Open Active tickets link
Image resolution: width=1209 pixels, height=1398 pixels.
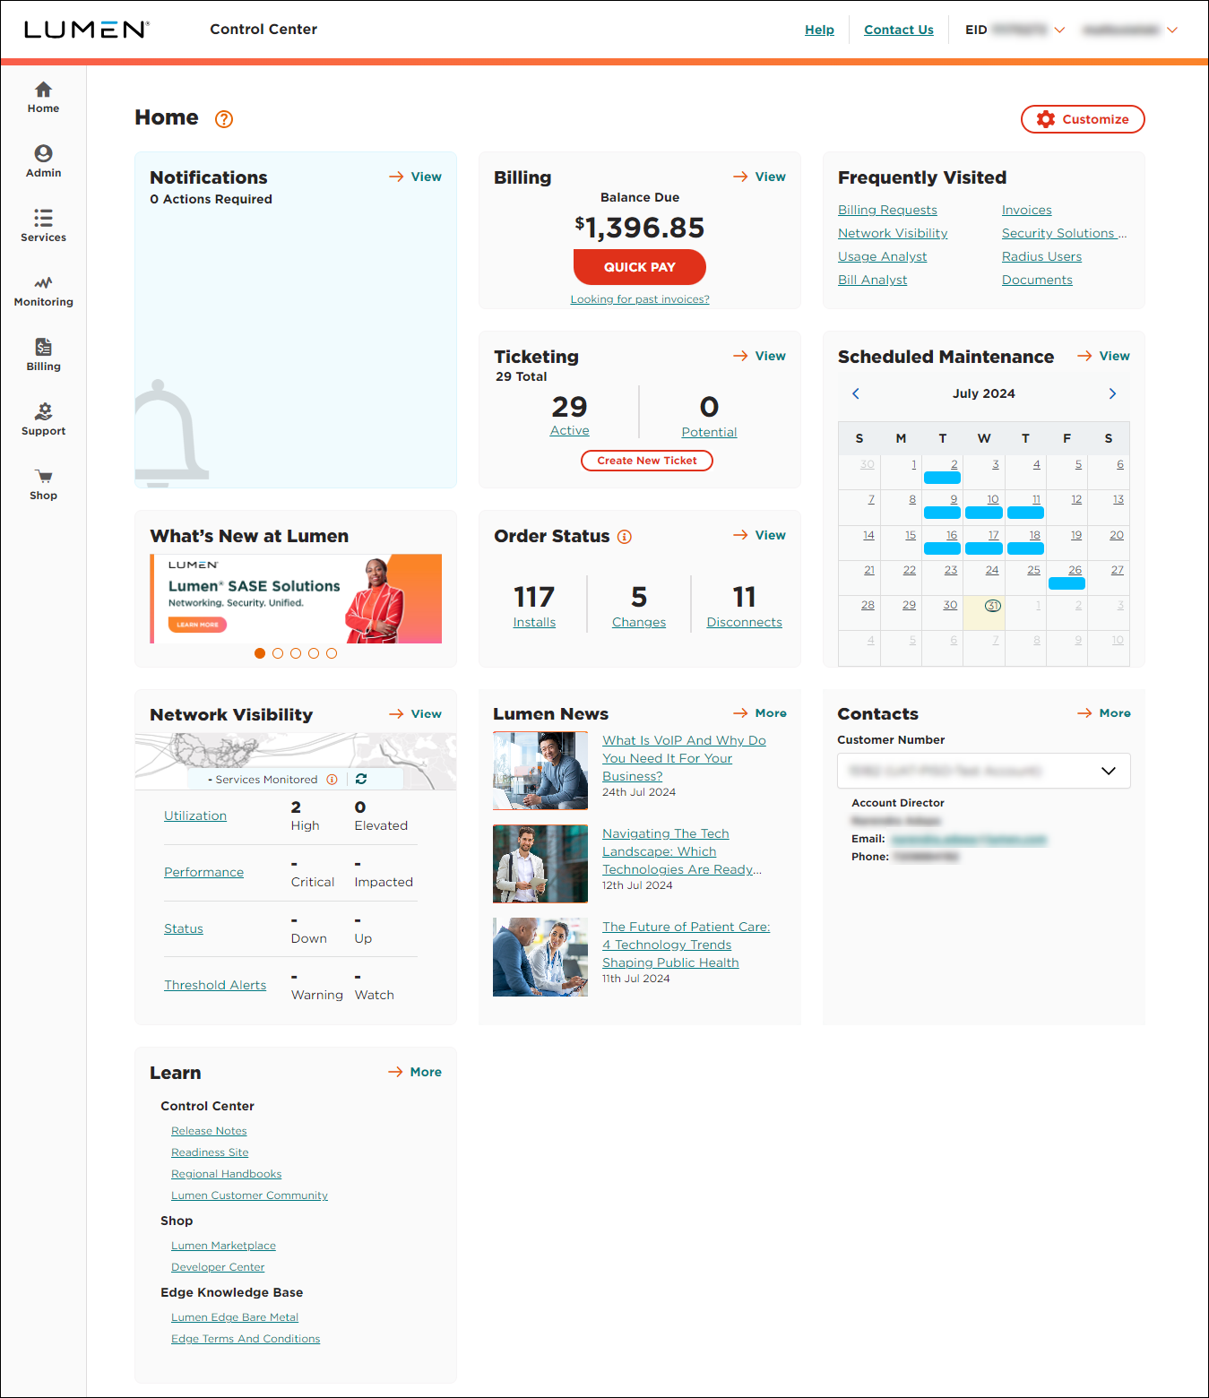pos(570,431)
